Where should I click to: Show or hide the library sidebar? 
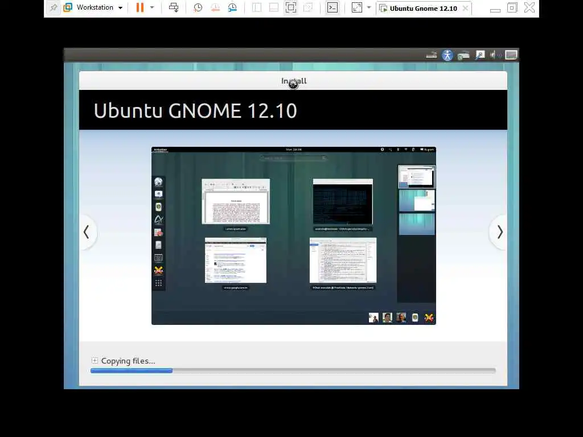257,7
